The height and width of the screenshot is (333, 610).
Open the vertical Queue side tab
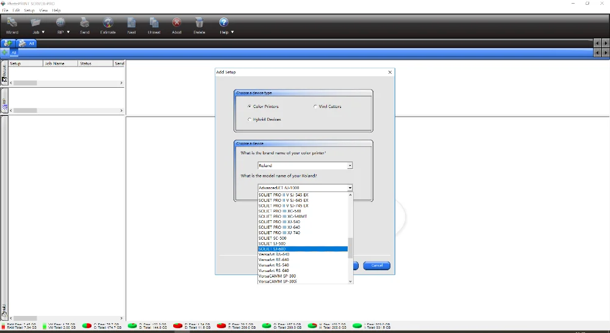(4, 73)
